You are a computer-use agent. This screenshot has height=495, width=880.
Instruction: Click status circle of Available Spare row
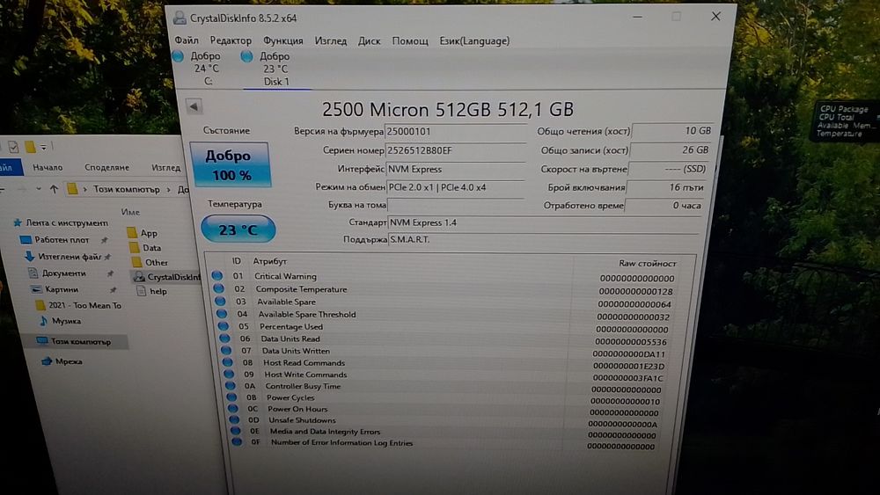coord(220,301)
